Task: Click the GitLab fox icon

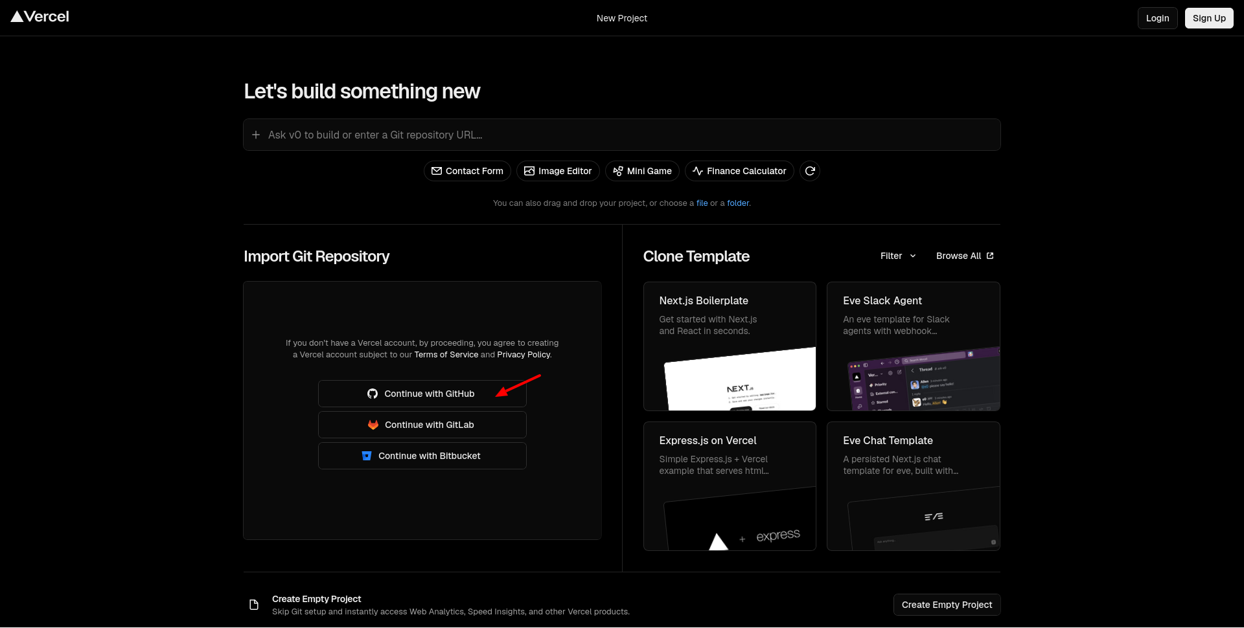Action: click(373, 425)
